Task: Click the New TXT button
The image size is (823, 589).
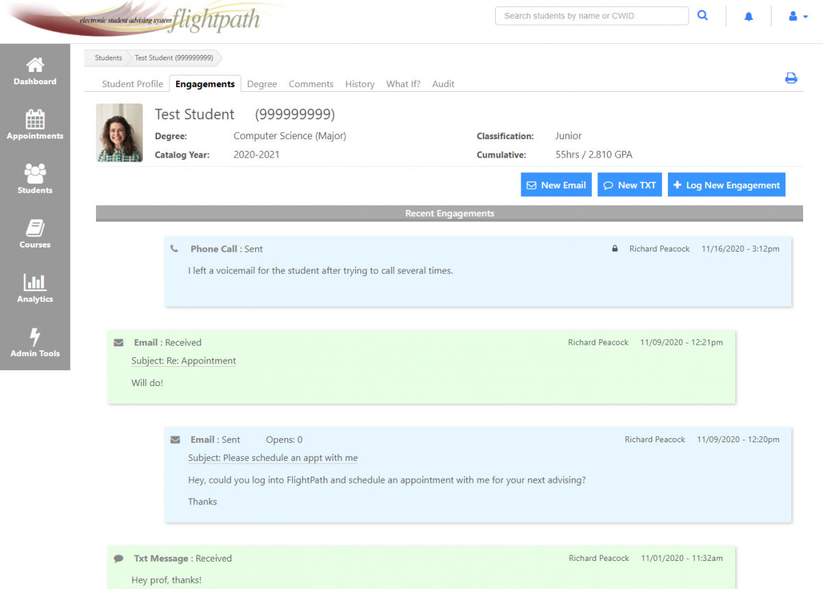Action: (x=630, y=185)
